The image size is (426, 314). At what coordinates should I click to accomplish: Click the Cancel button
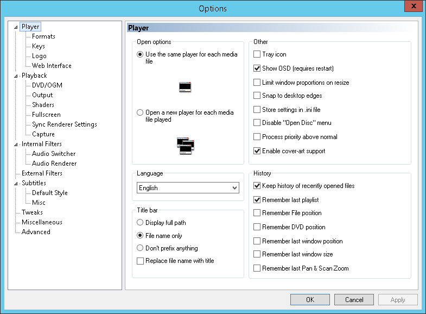pyautogui.click(x=354, y=300)
